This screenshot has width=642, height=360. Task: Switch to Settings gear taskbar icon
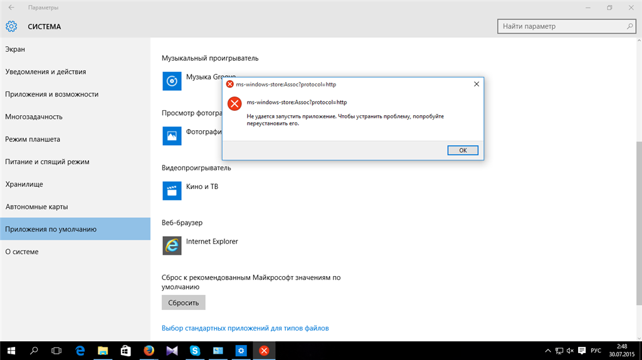pyautogui.click(x=241, y=351)
